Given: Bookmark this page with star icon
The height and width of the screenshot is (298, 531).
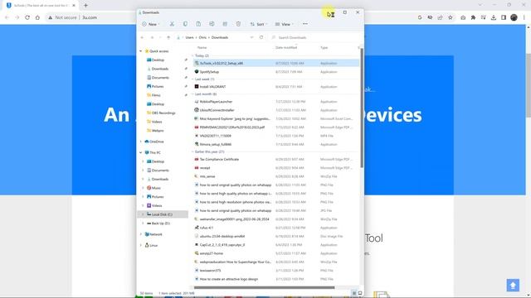Looking at the screenshot, I should (450, 17).
